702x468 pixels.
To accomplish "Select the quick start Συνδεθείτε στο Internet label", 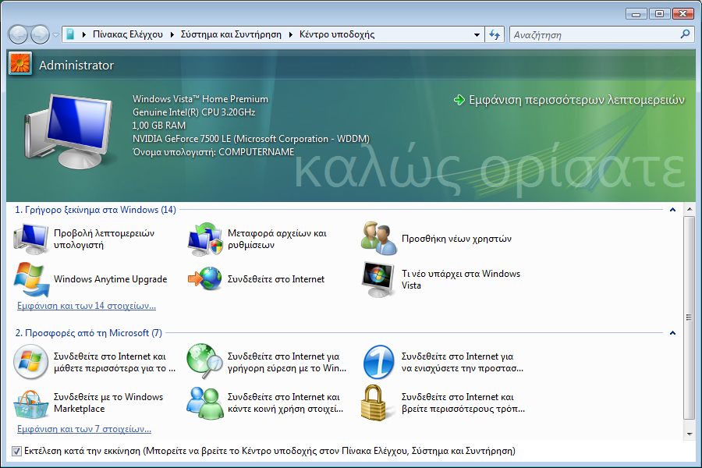I will coord(276,279).
